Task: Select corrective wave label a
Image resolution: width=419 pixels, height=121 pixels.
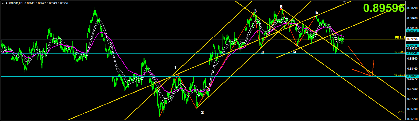Action: (x=294, y=51)
